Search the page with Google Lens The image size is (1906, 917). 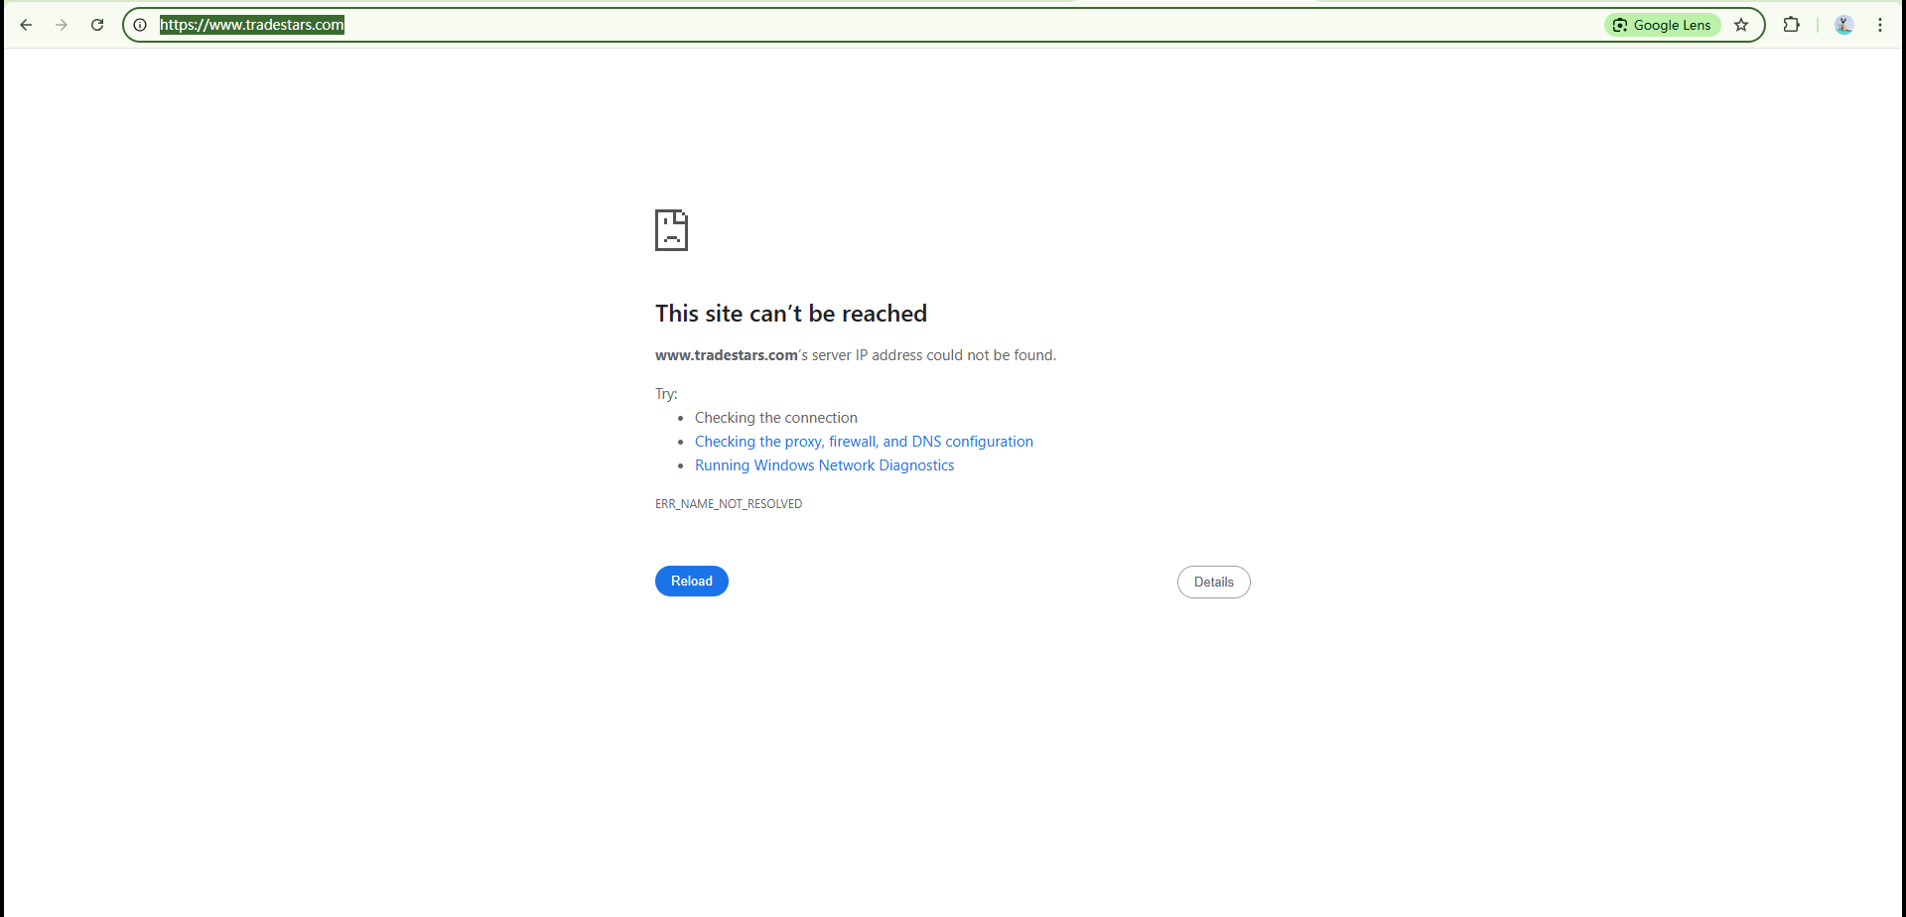[x=1662, y=25]
